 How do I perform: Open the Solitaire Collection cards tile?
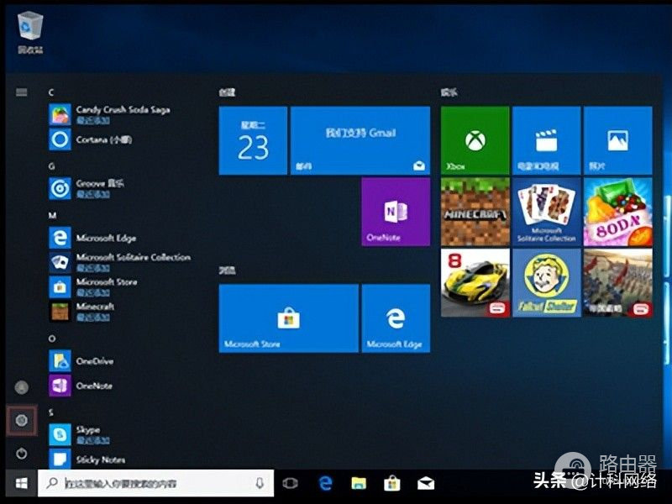click(x=547, y=212)
